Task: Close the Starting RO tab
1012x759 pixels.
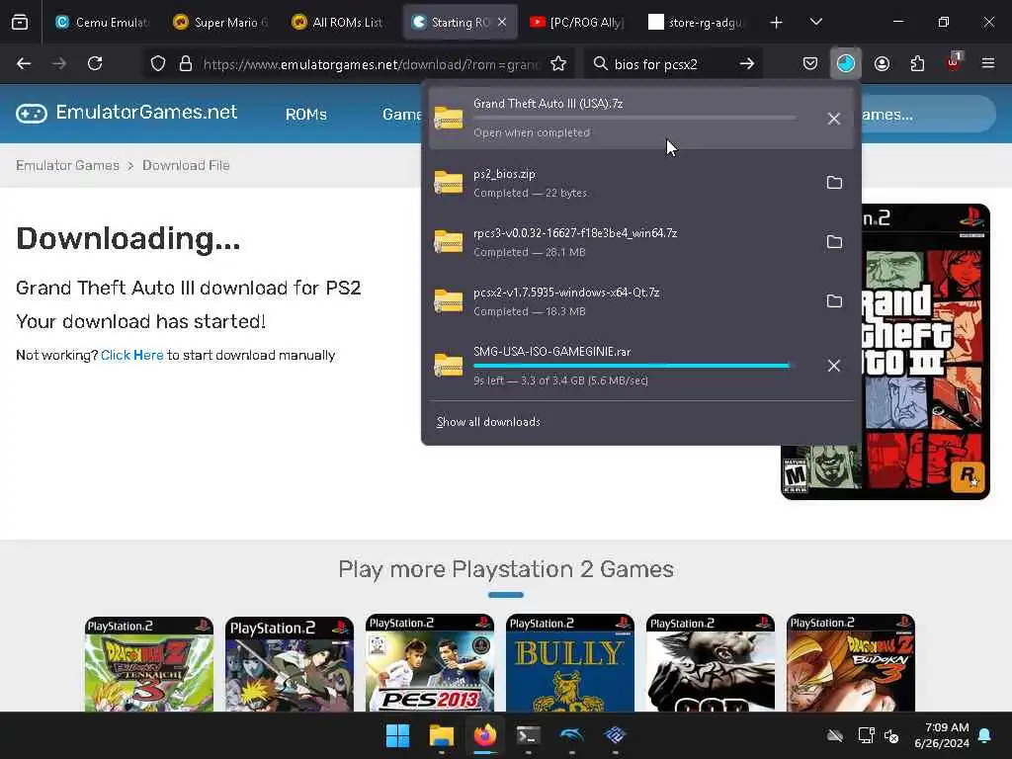Action: [502, 22]
